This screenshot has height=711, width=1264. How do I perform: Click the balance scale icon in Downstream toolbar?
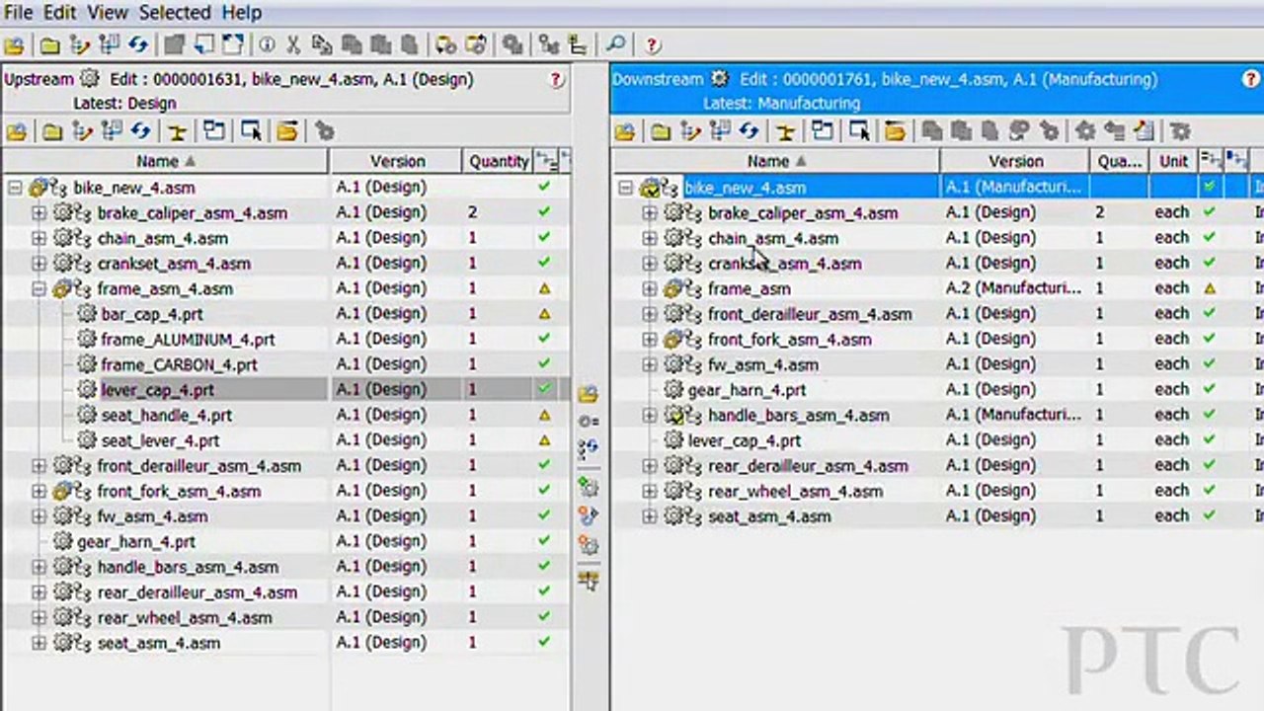tap(785, 131)
